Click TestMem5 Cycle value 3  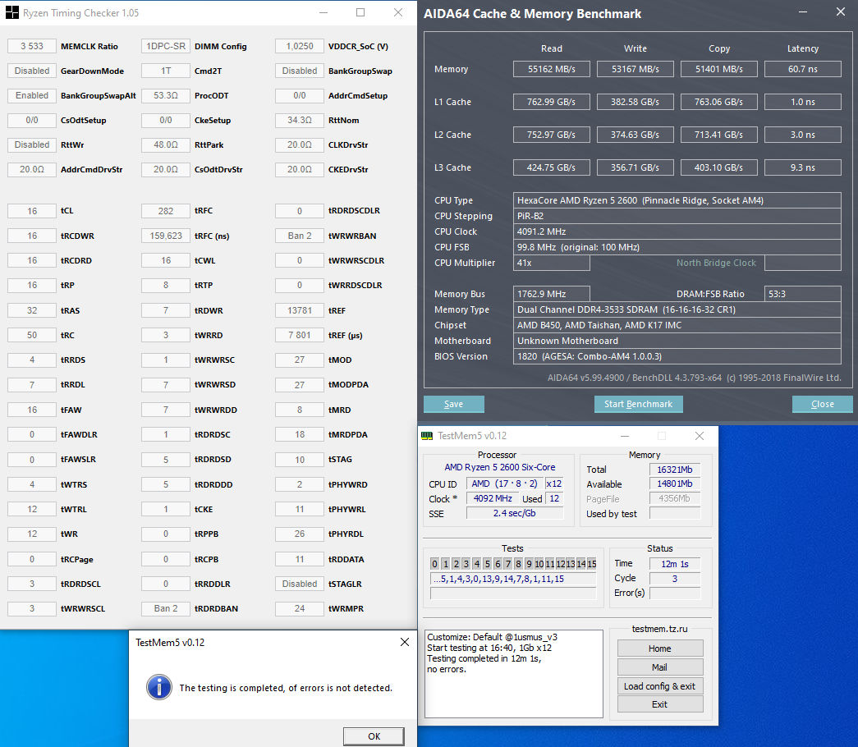point(675,579)
